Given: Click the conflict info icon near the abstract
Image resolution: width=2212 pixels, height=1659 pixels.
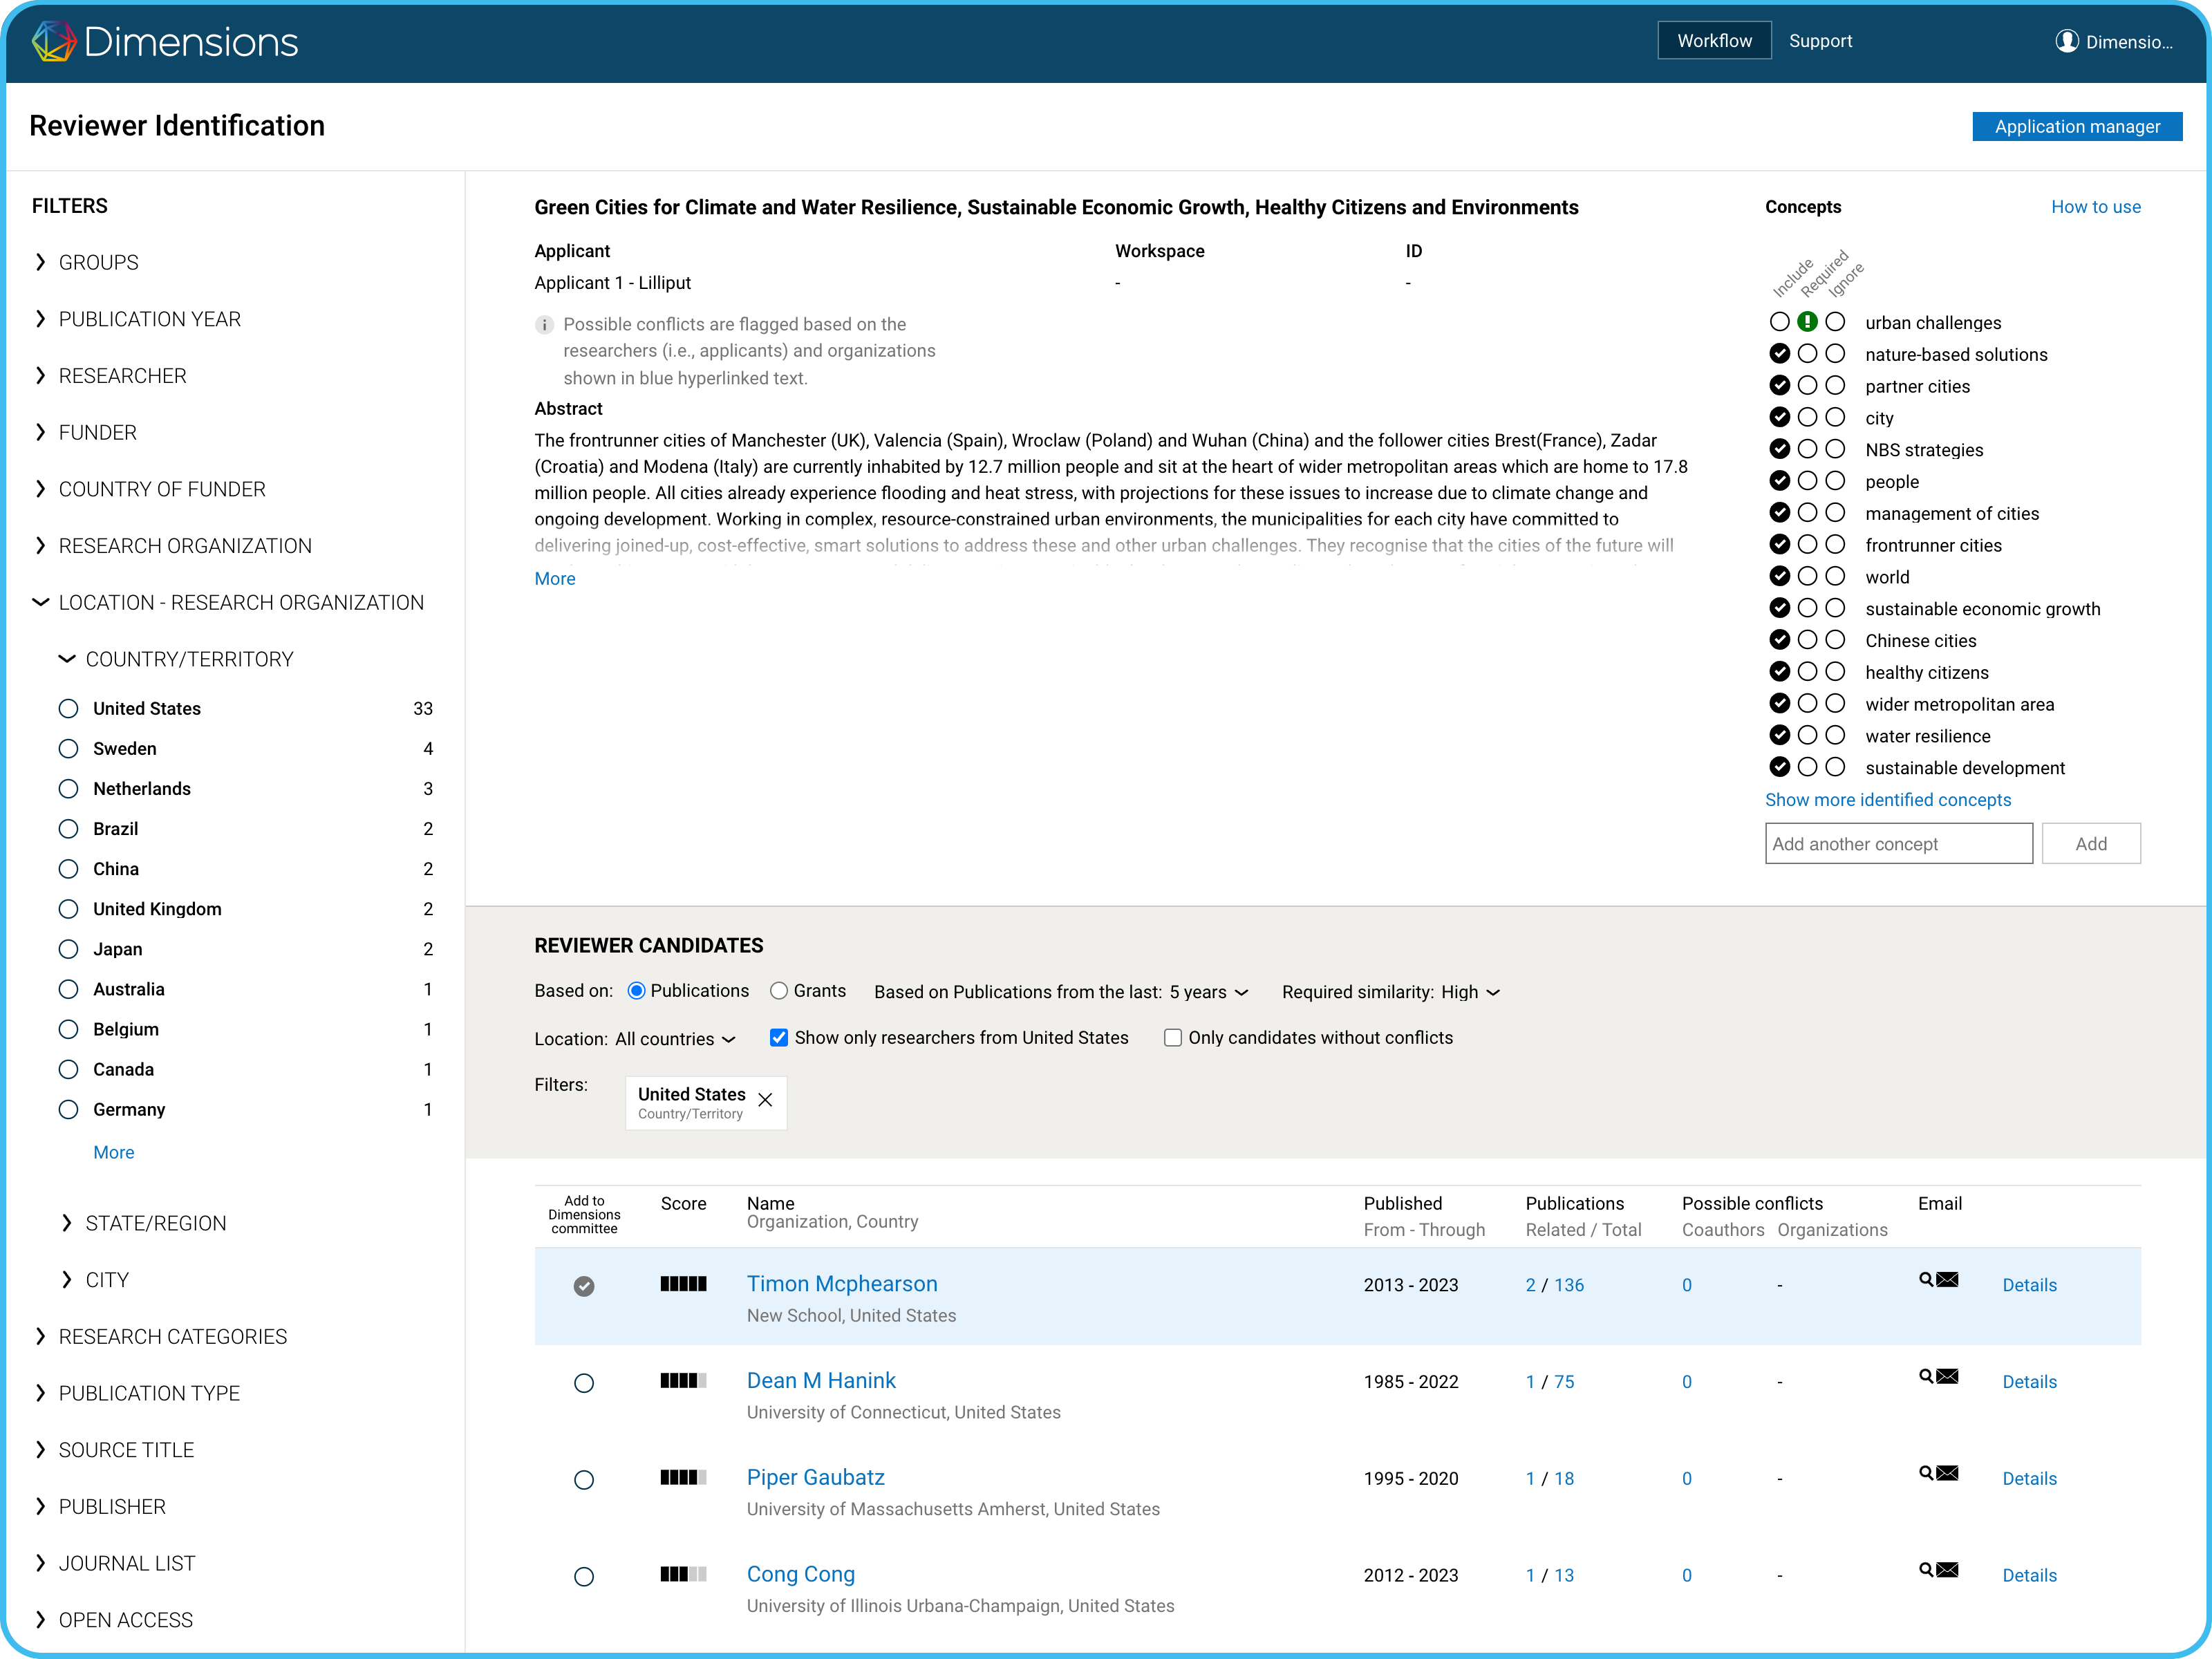Looking at the screenshot, I should click(x=544, y=325).
